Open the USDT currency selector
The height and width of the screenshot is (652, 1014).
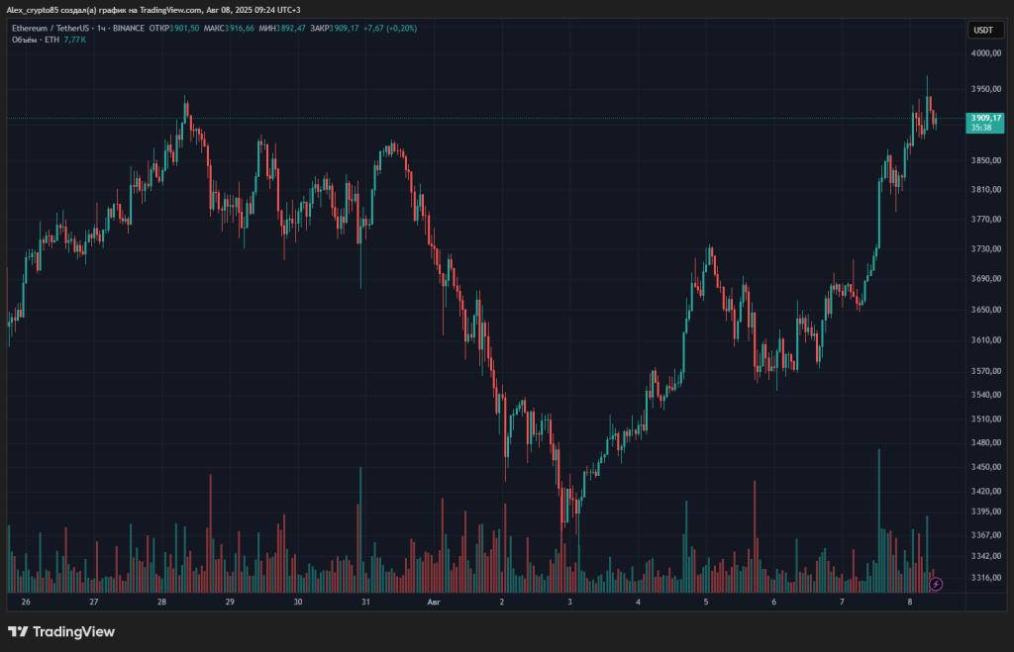point(982,30)
